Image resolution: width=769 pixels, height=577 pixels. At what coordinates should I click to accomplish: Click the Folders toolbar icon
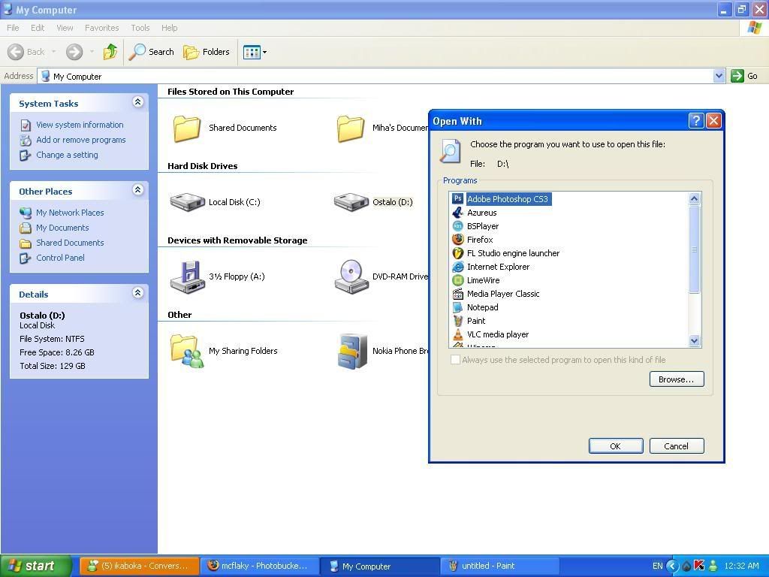tap(191, 52)
